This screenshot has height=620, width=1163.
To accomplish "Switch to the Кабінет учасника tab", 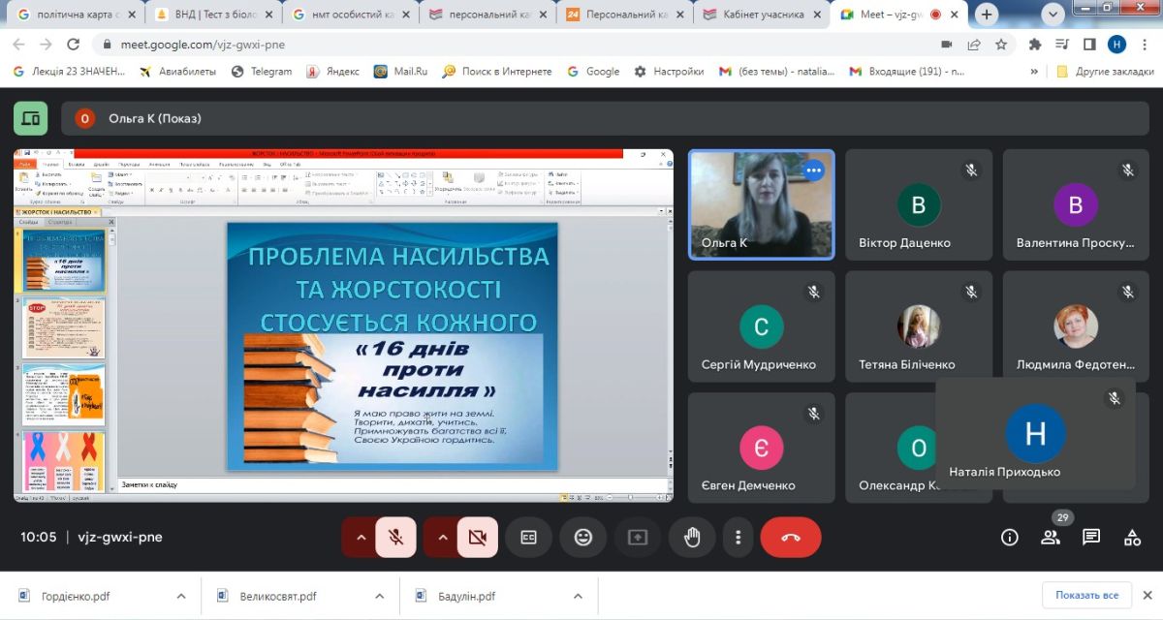I will pyautogui.click(x=766, y=15).
